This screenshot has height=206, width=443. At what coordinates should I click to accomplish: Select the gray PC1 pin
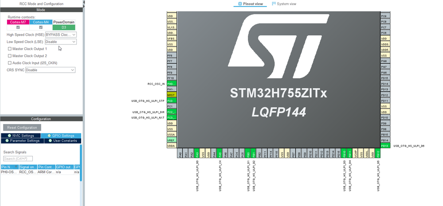[172, 106]
